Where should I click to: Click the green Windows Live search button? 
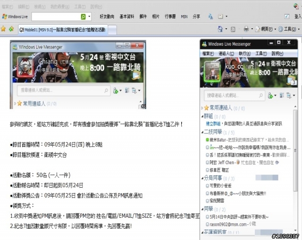click(83, 17)
